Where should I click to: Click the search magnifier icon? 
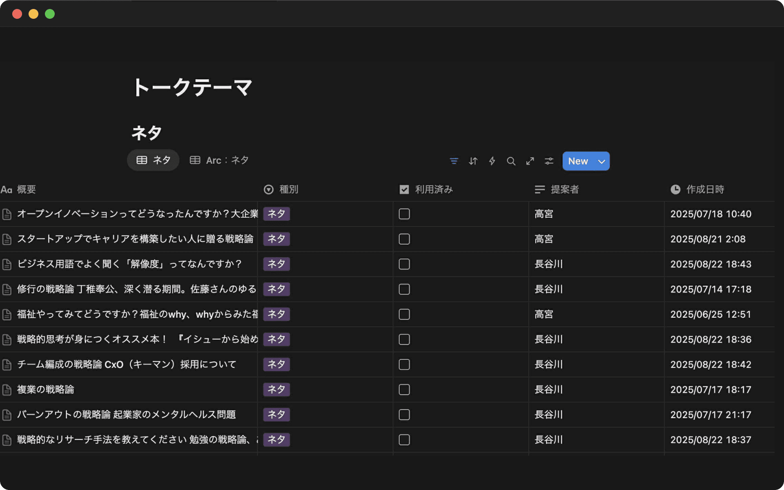[x=511, y=161]
